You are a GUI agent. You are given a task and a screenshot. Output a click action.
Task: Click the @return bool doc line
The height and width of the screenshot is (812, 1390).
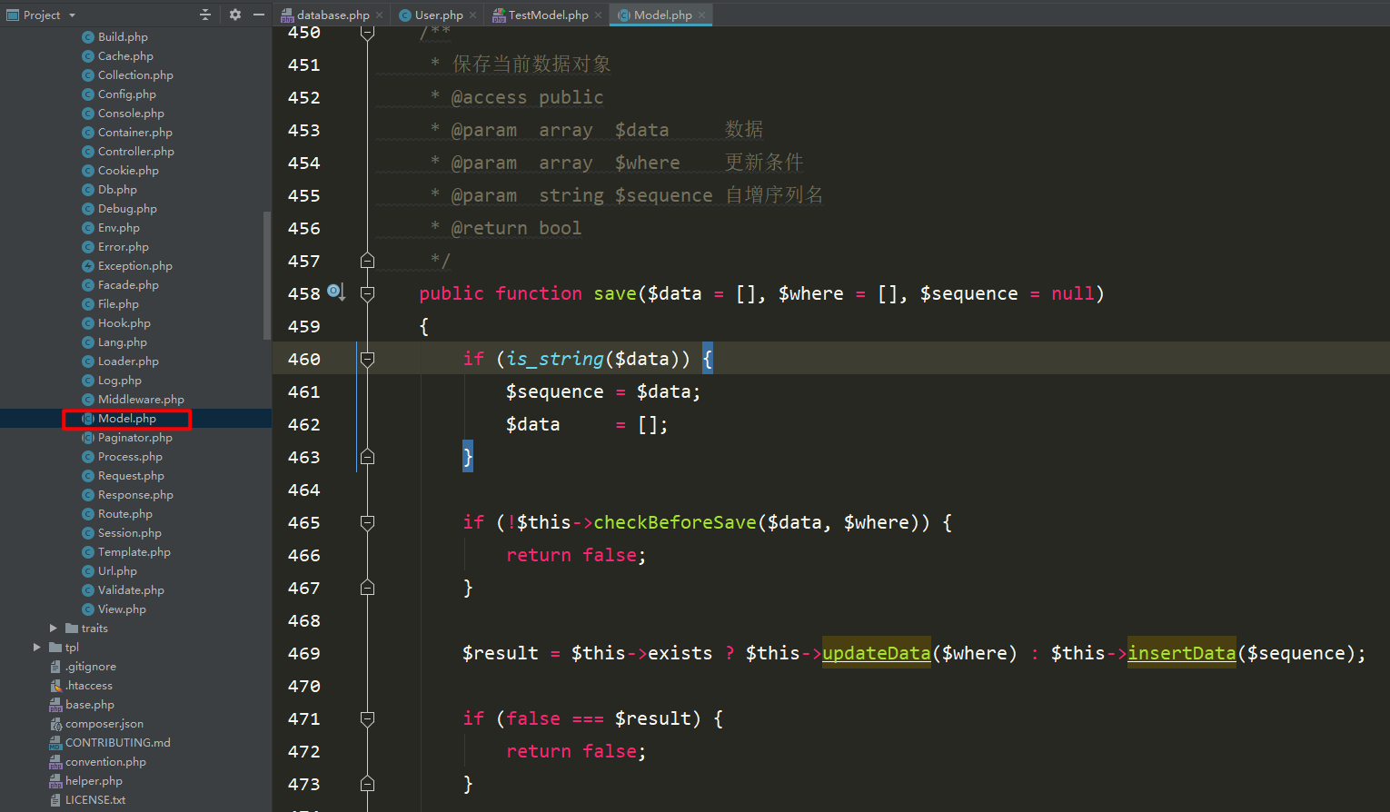(x=516, y=228)
